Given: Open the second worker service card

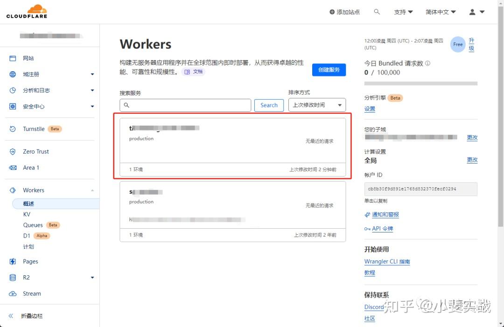Looking at the screenshot, I should click(233, 211).
